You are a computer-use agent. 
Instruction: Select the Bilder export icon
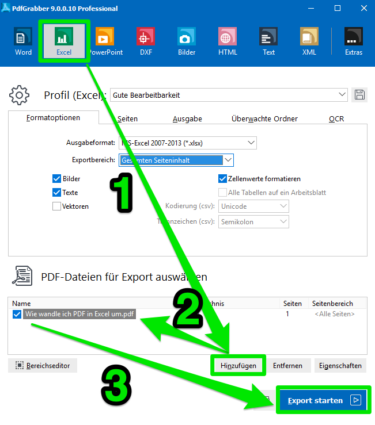187,41
